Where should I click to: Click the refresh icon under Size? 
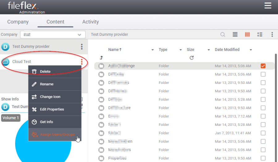pyautogui.click(x=192, y=57)
